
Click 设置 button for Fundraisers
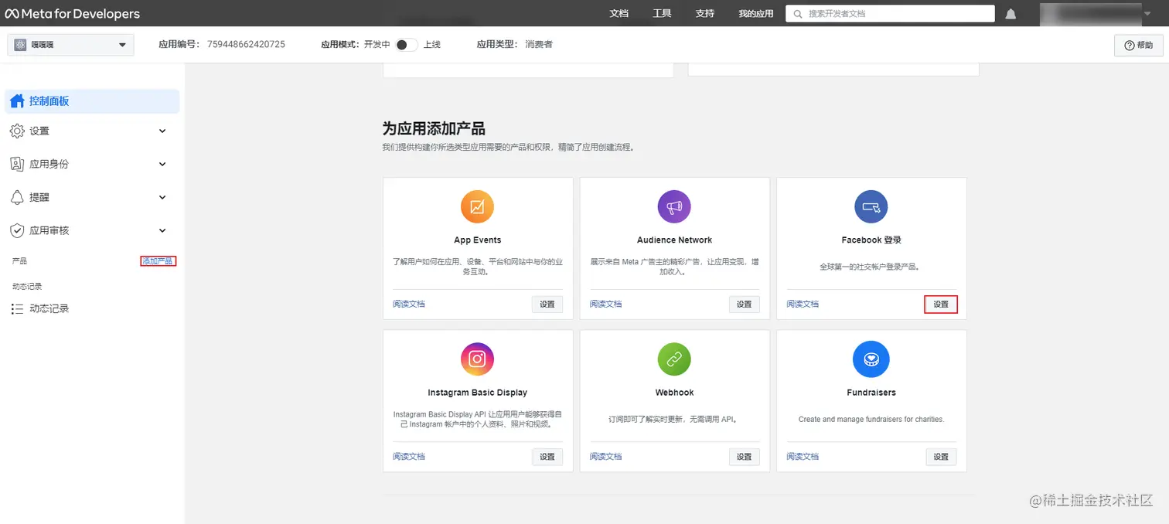click(941, 457)
